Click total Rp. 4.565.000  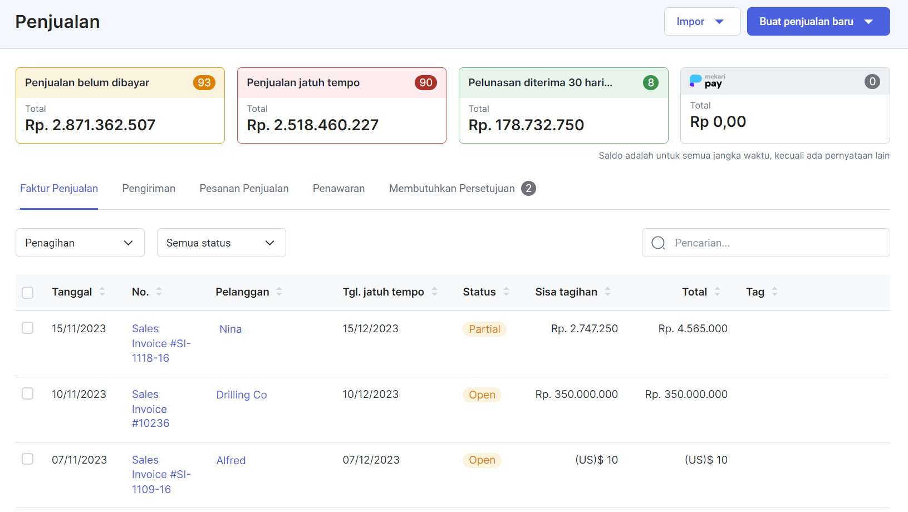[x=693, y=328]
